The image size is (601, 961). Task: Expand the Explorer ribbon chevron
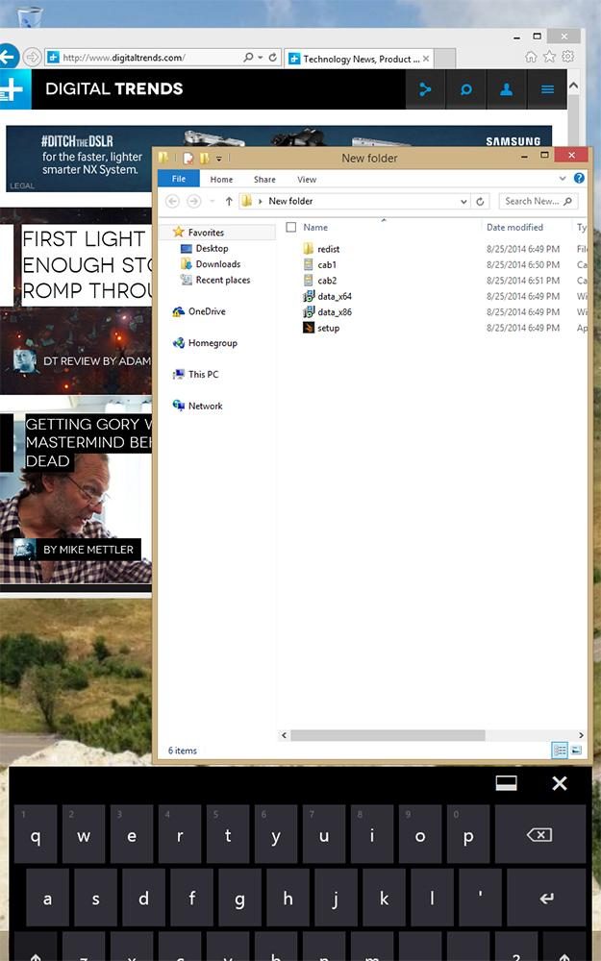[563, 179]
